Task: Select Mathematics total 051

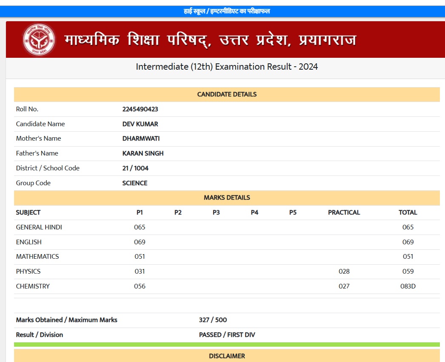Action: tap(408, 257)
